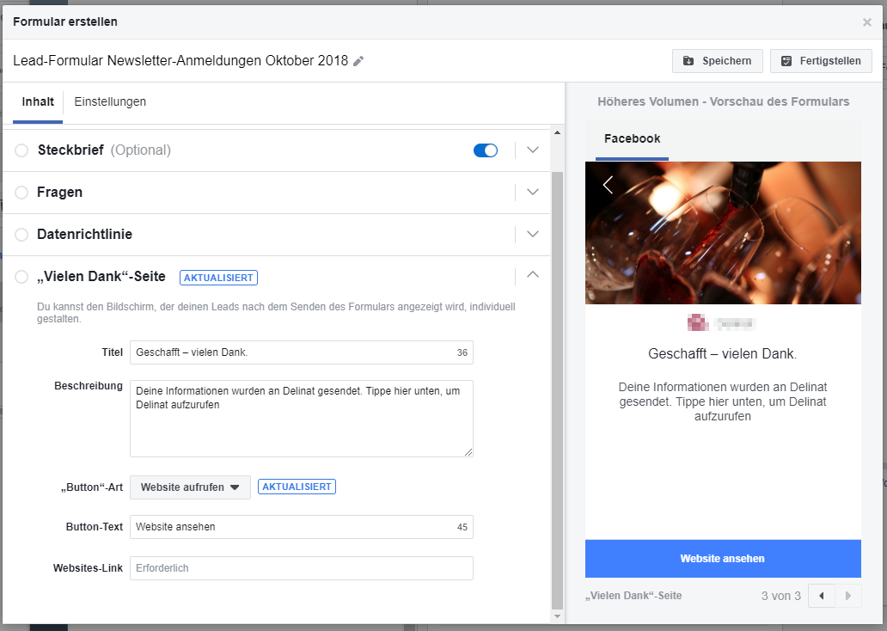Click the "Geschafft – vielen Dank." preview heading
This screenshot has height=631, width=887.
pyautogui.click(x=722, y=354)
